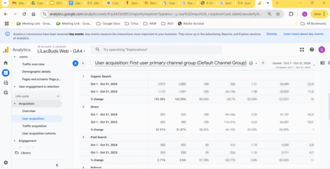Open the Google apps grid icon

pyautogui.click(x=302, y=50)
